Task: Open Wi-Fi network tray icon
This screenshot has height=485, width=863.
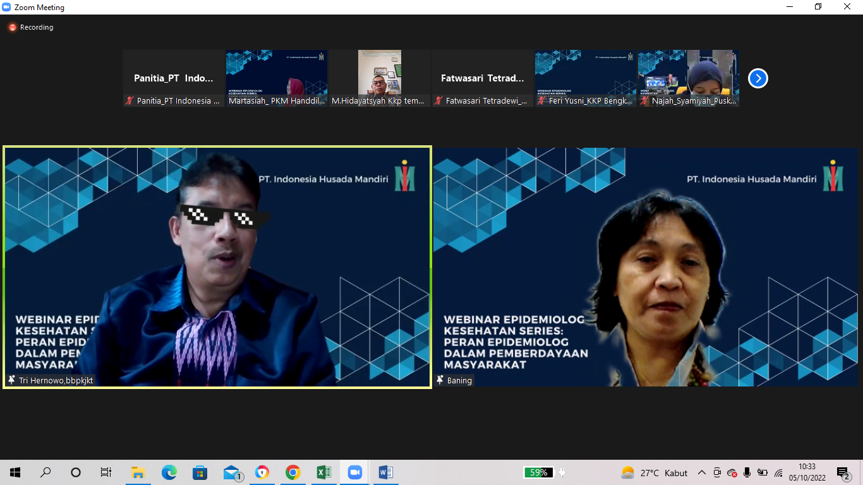Action: pos(778,472)
